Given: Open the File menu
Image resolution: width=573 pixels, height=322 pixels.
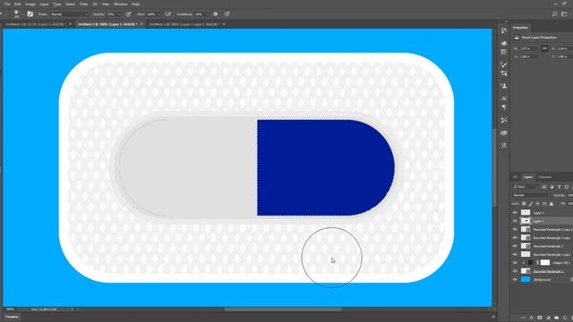Looking at the screenshot, I should tap(7, 4).
